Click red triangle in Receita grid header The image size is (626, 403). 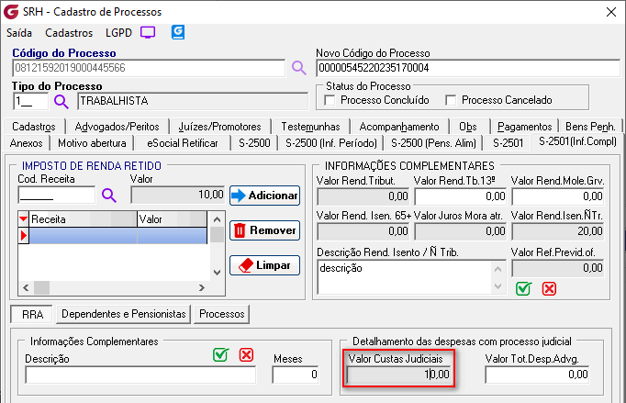coord(24,218)
